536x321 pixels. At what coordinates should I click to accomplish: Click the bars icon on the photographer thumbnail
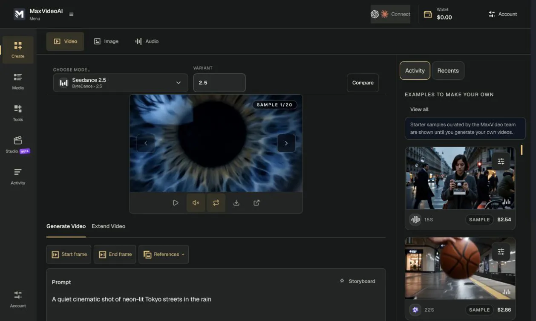507,202
